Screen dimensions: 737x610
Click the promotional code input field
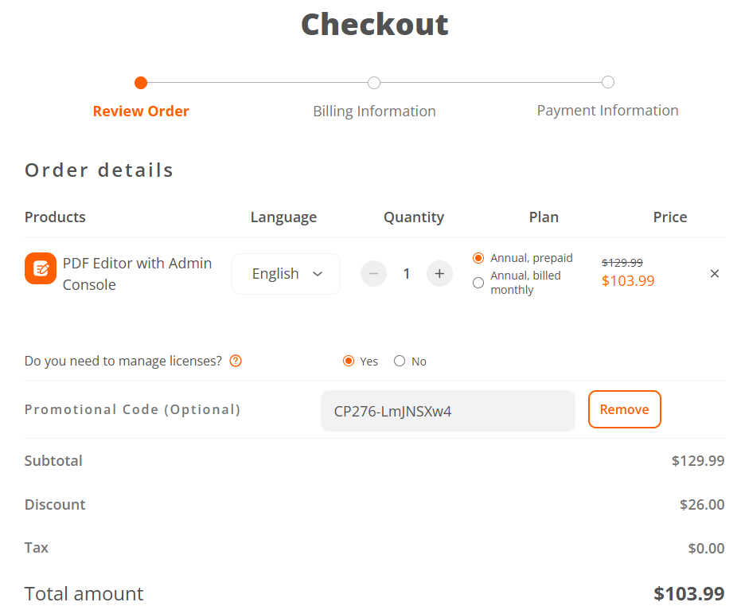(x=447, y=410)
